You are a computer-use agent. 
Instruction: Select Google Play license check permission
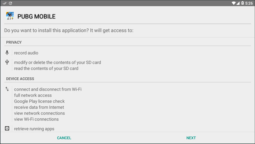pyautogui.click(x=39, y=101)
